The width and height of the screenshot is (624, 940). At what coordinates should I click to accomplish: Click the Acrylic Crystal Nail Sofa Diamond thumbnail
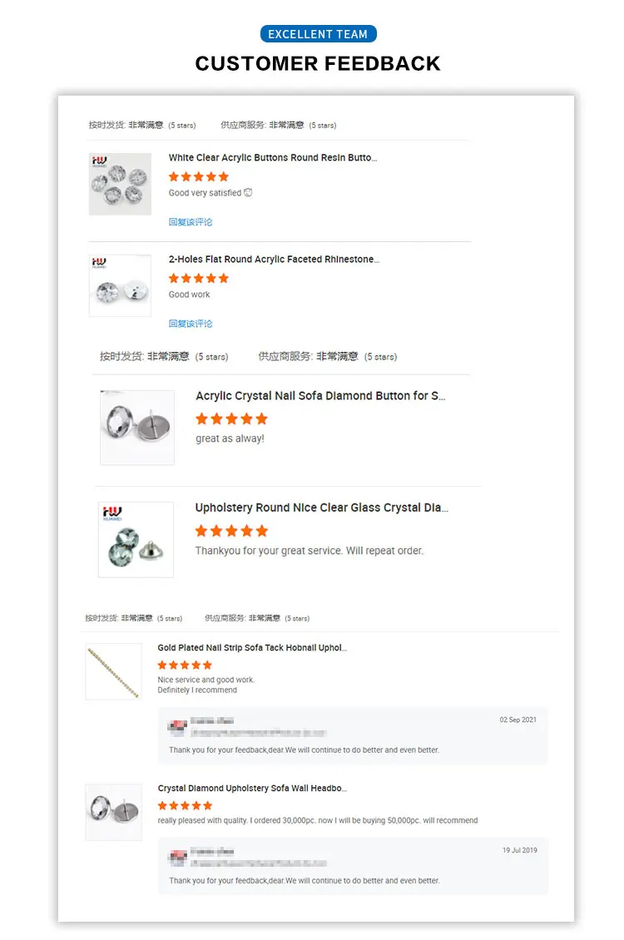137,428
